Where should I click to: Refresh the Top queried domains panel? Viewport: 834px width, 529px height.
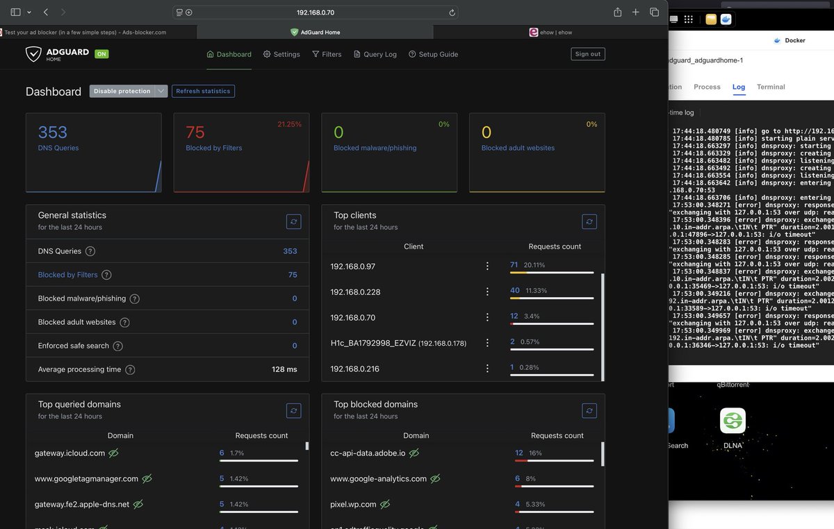[x=294, y=410]
